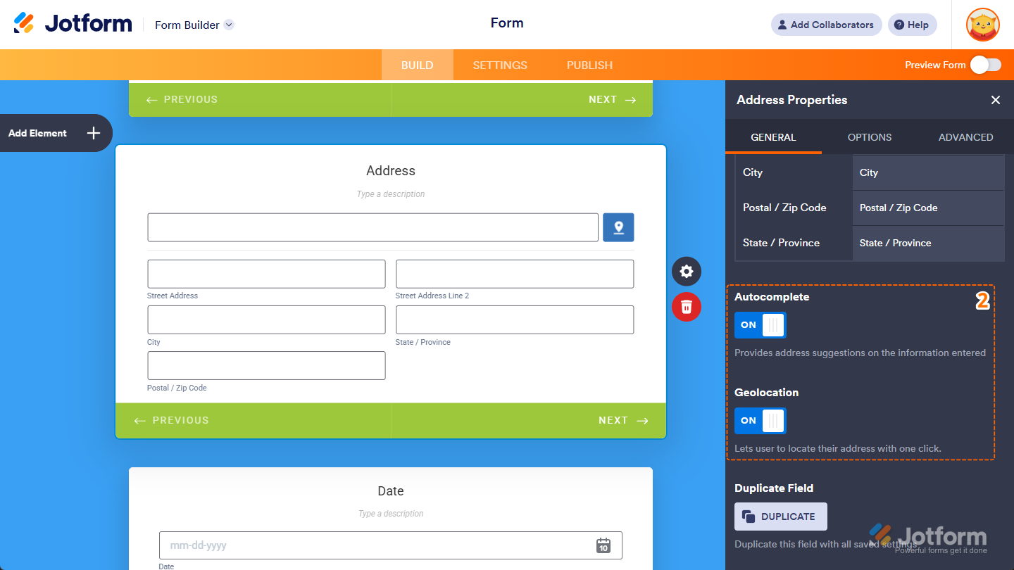Screen dimensions: 1014x570
Task: Click the calendar icon in Date field
Action: 603,545
